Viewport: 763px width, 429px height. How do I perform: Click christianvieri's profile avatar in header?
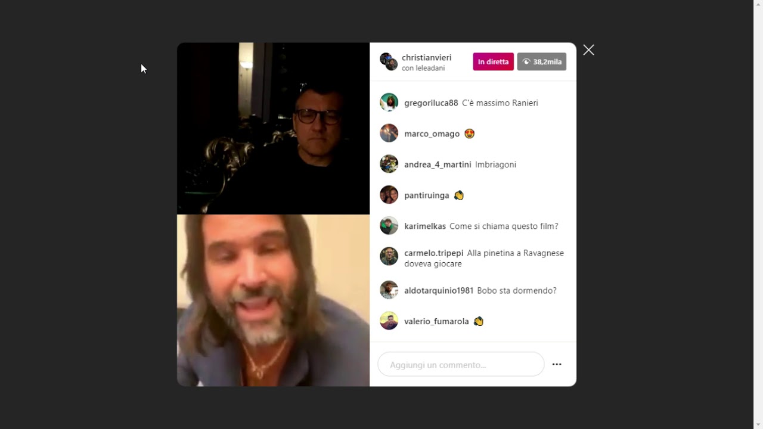tap(389, 61)
